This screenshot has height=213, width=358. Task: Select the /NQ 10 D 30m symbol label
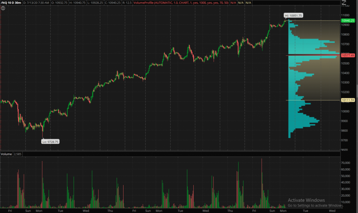pos(11,3)
